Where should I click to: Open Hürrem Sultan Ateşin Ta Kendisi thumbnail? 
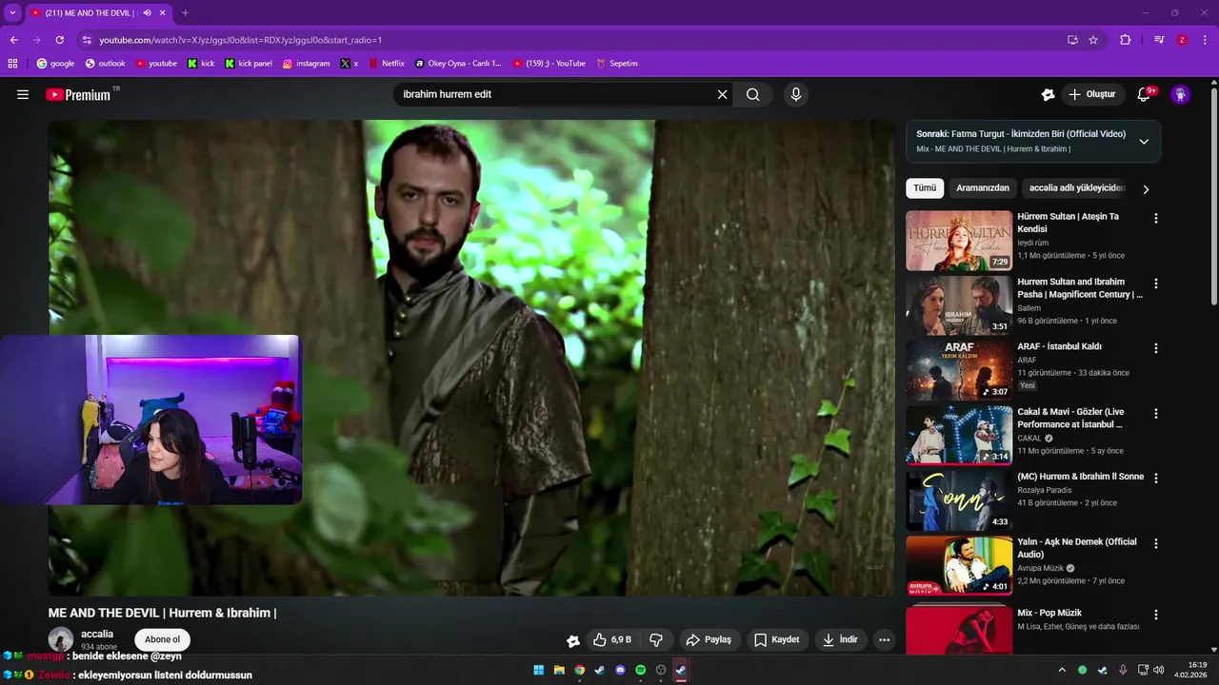(959, 241)
